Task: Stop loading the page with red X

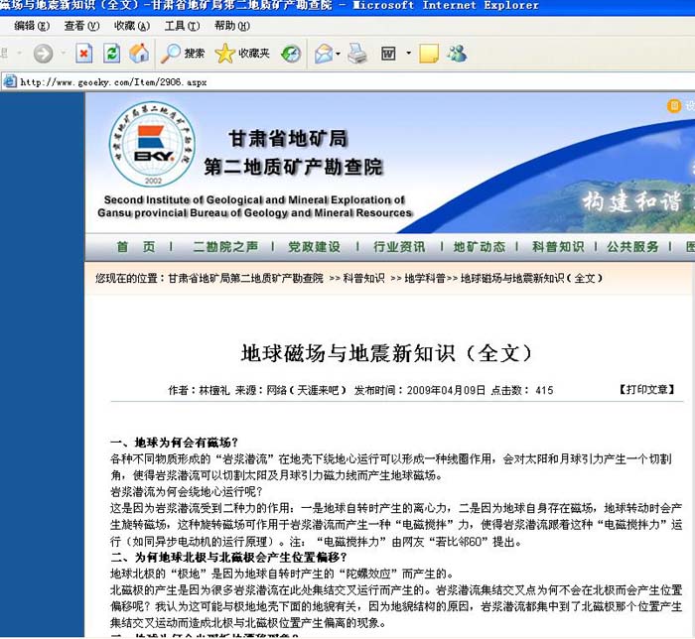Action: point(84,54)
